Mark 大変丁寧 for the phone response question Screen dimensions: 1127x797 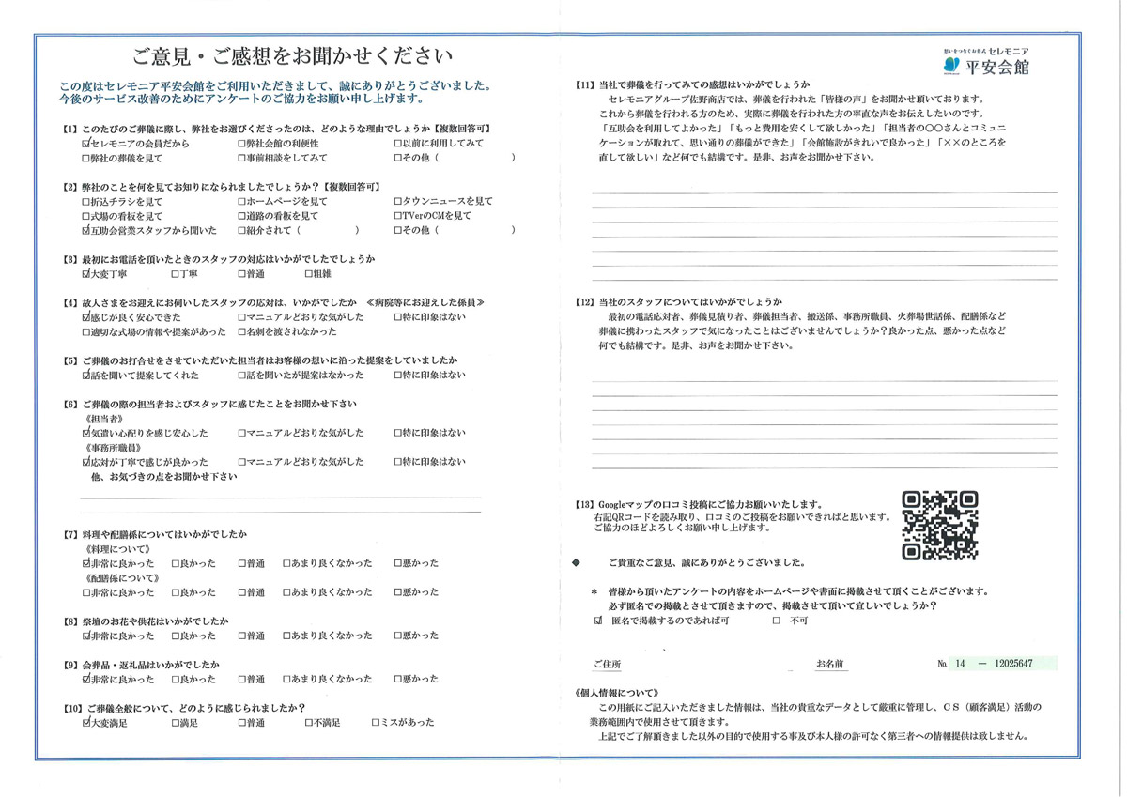click(x=87, y=275)
